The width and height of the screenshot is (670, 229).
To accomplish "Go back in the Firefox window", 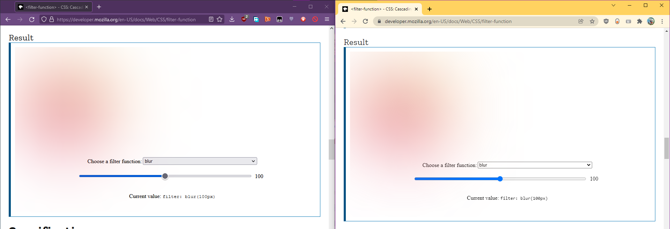I will coord(8,20).
